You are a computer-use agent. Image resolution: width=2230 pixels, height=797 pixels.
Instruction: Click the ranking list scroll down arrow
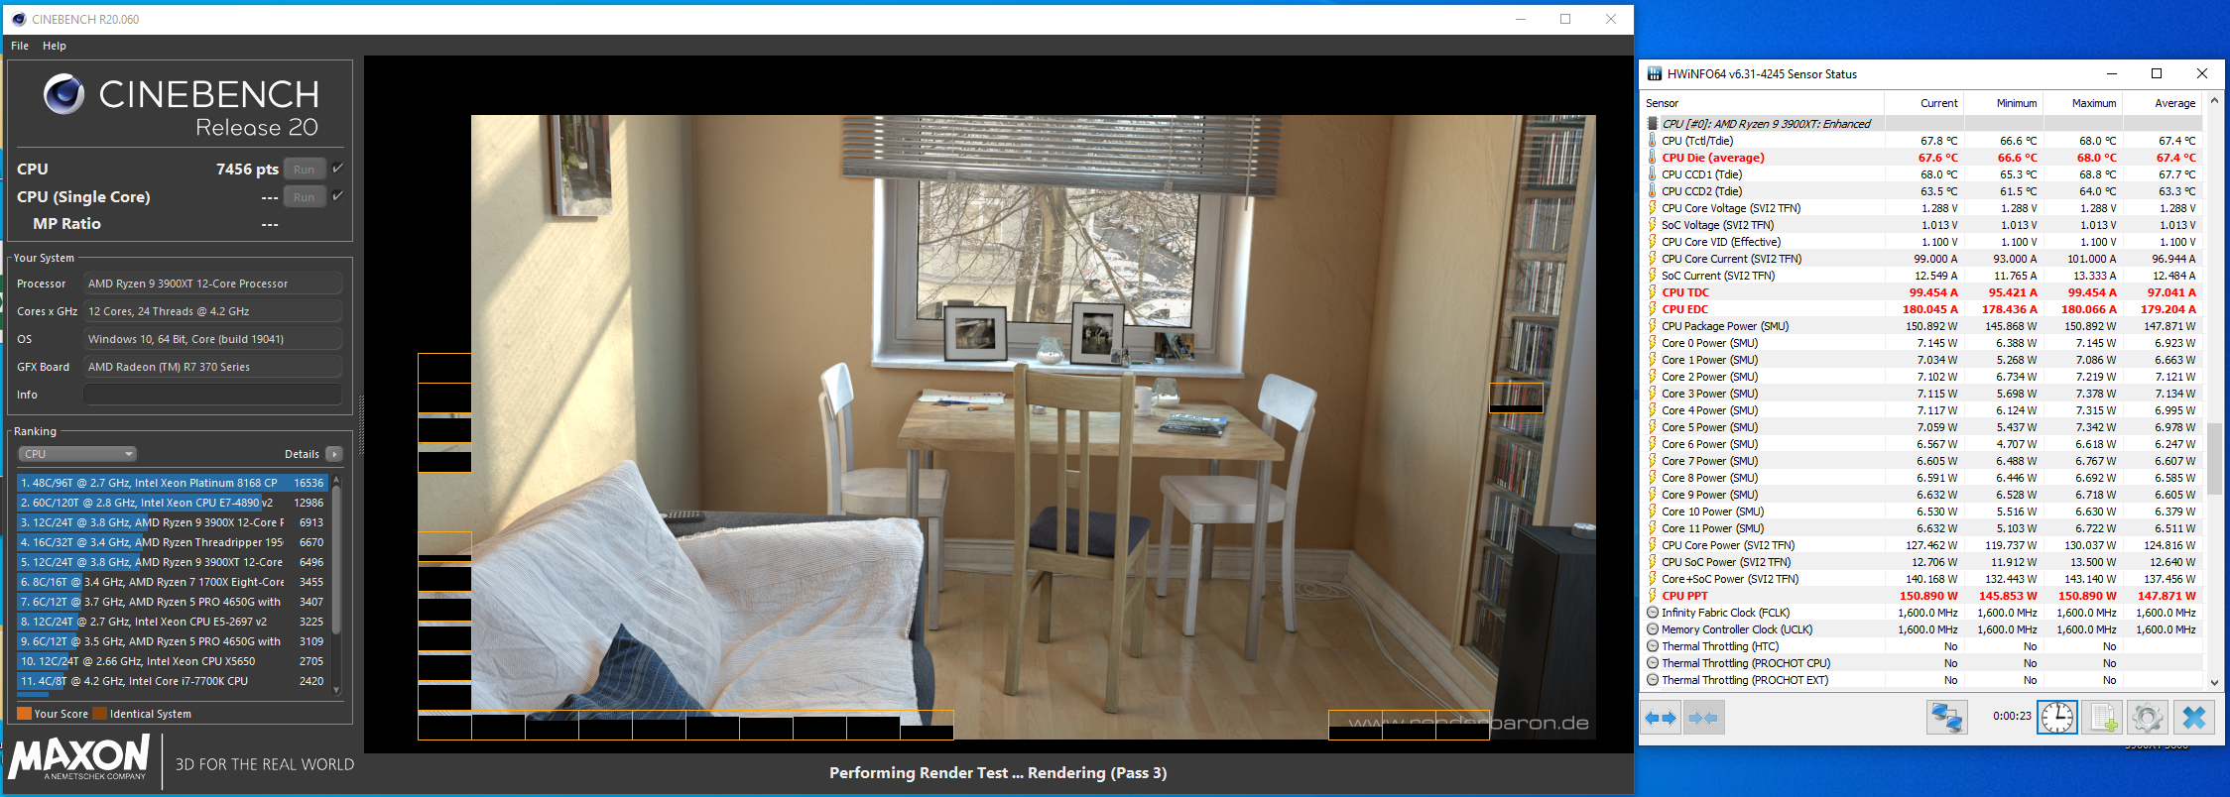coord(336,690)
